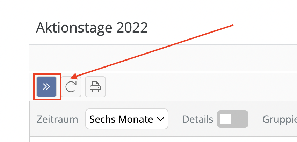
Task: Click the white knob of the Details switch
Action: click(x=226, y=119)
